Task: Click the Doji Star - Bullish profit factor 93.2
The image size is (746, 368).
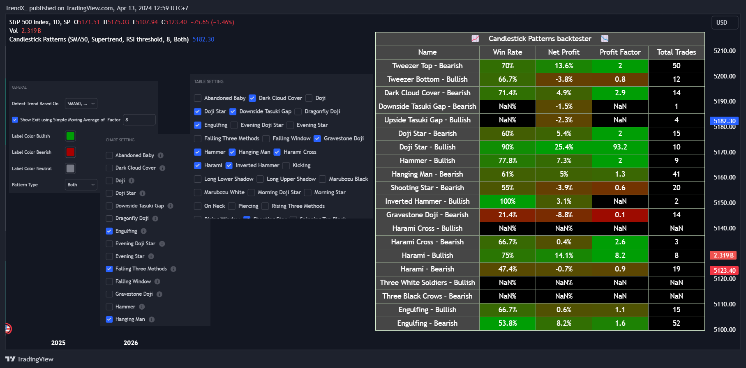Action: [620, 147]
